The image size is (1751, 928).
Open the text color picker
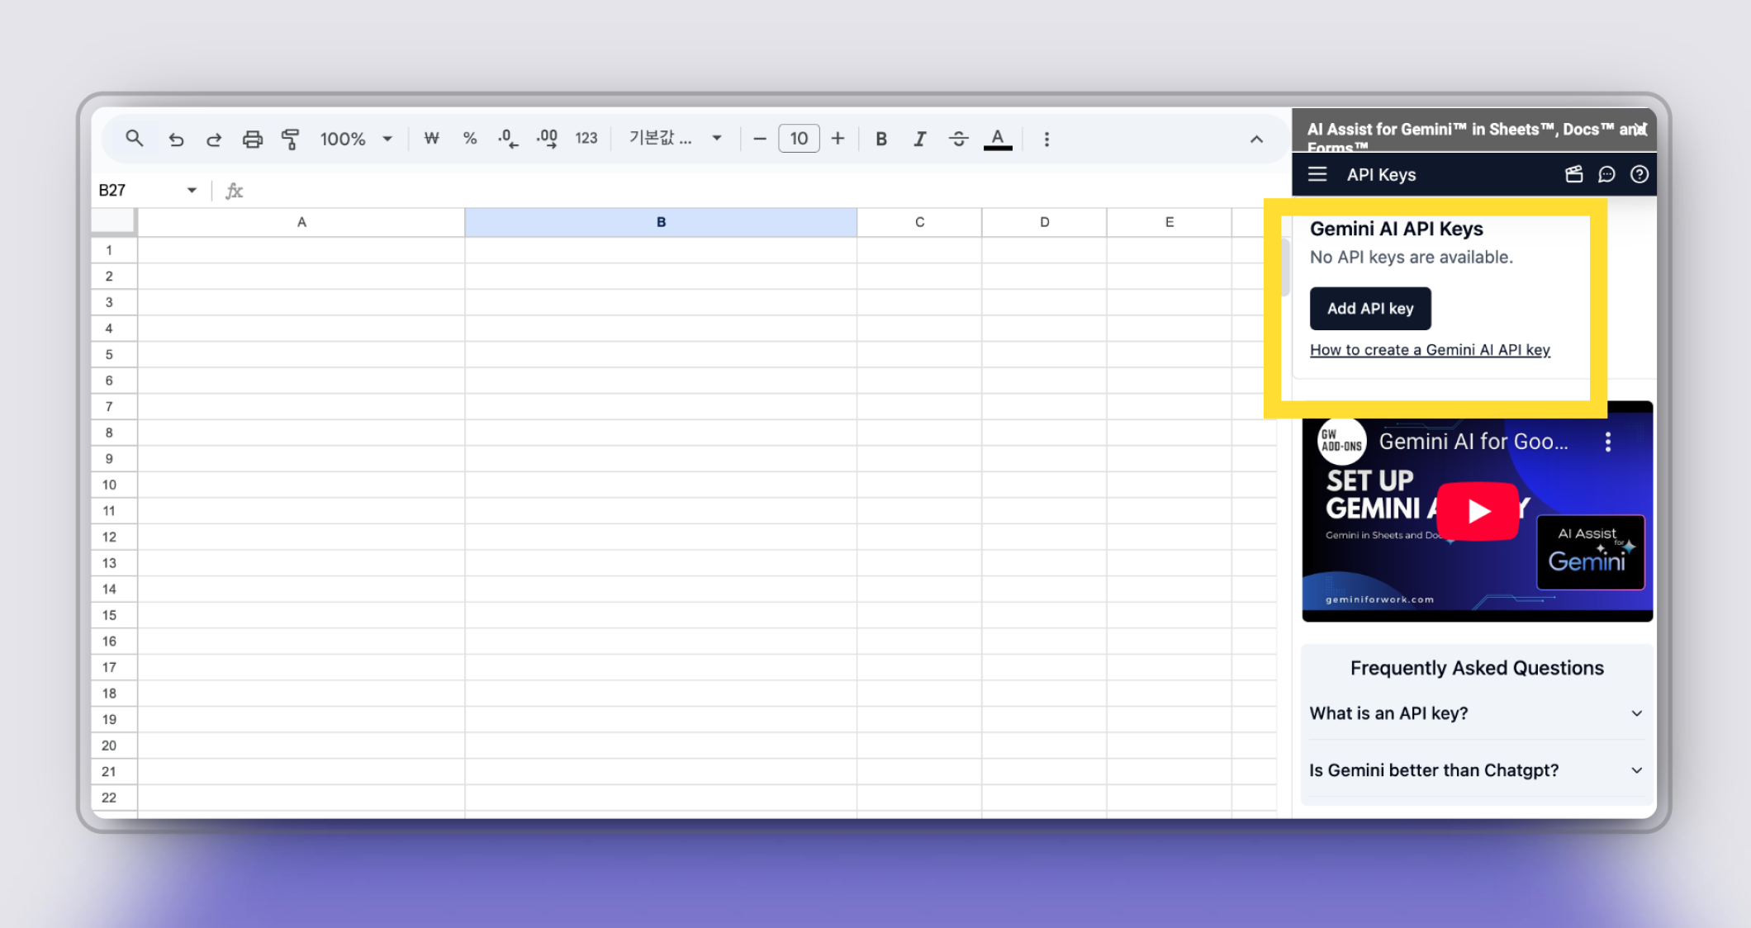click(998, 139)
